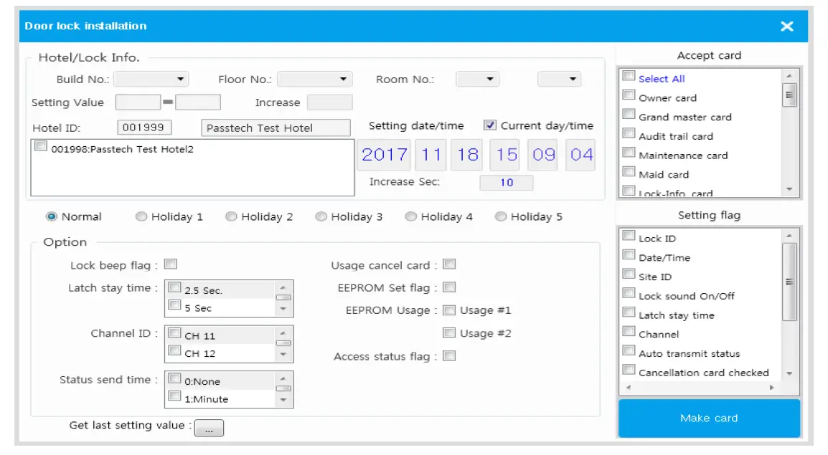Check the 5 Sec latch stay time

[x=174, y=305]
